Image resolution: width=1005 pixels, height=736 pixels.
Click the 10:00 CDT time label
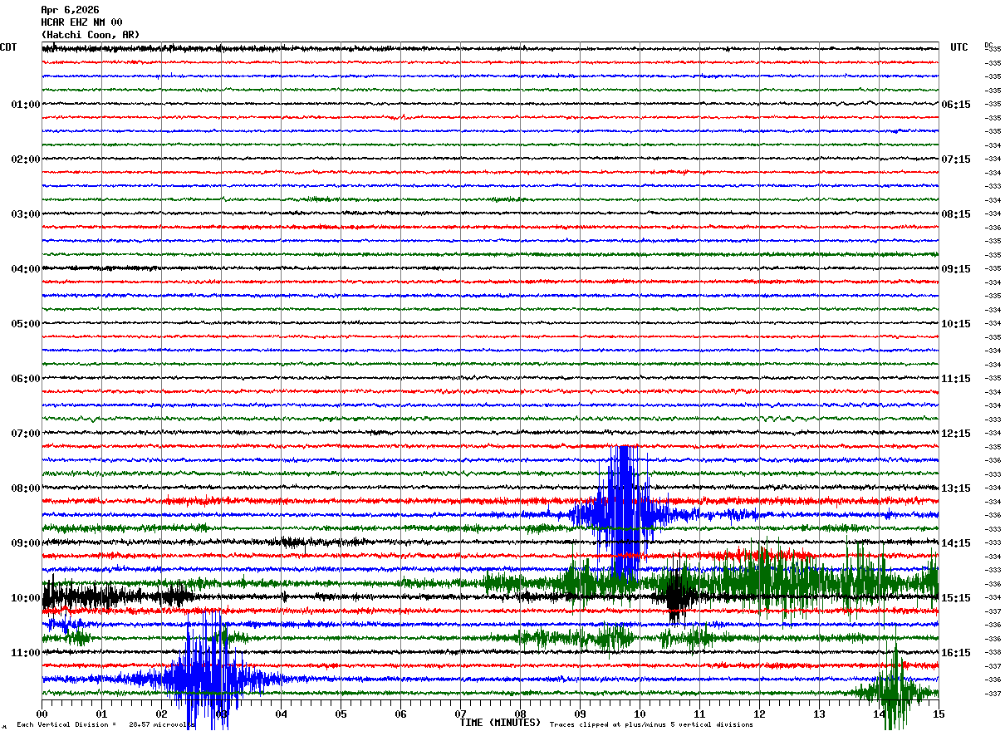click(25, 598)
